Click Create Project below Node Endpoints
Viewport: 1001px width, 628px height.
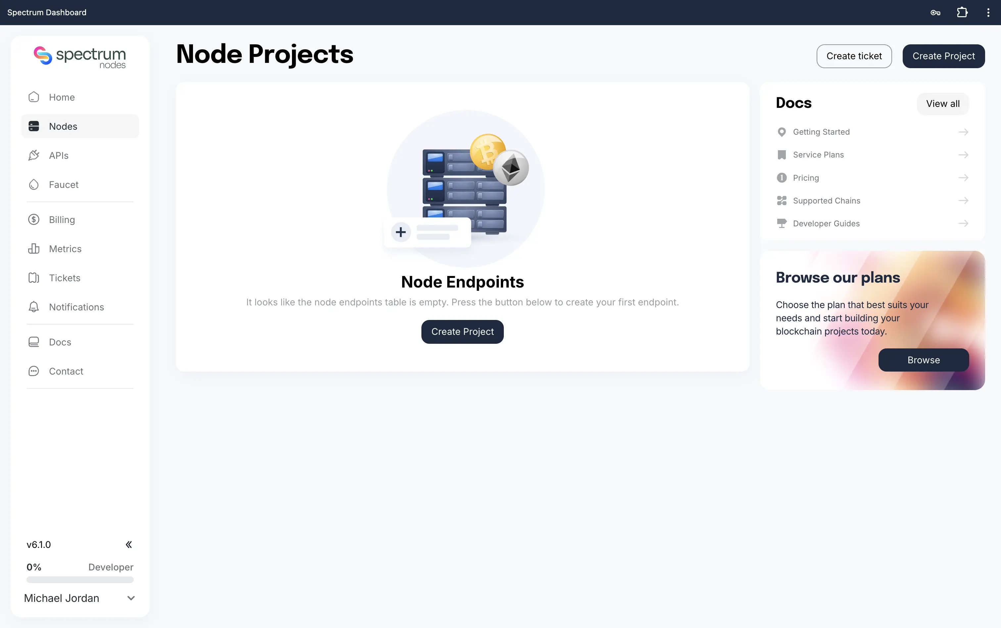pyautogui.click(x=462, y=332)
